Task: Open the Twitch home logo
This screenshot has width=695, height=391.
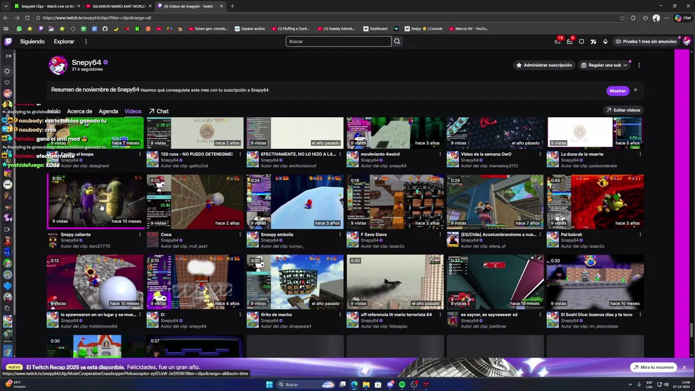Action: (x=8, y=41)
